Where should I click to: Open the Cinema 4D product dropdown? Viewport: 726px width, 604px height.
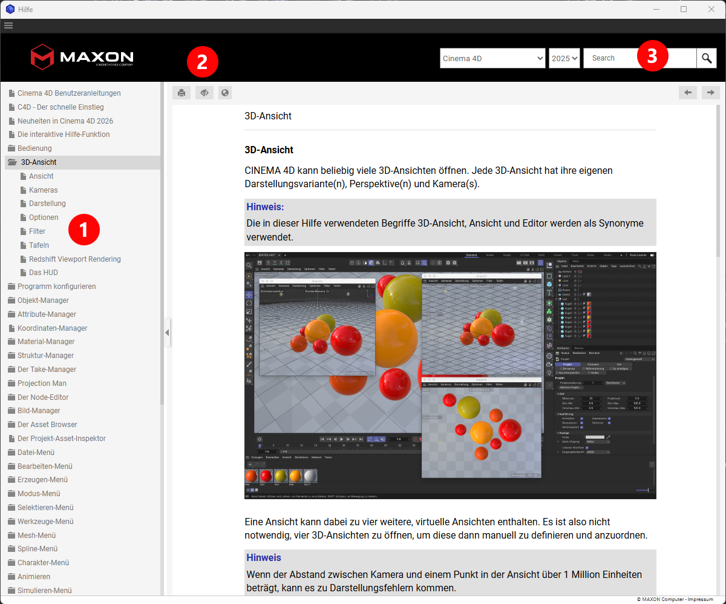tap(492, 58)
